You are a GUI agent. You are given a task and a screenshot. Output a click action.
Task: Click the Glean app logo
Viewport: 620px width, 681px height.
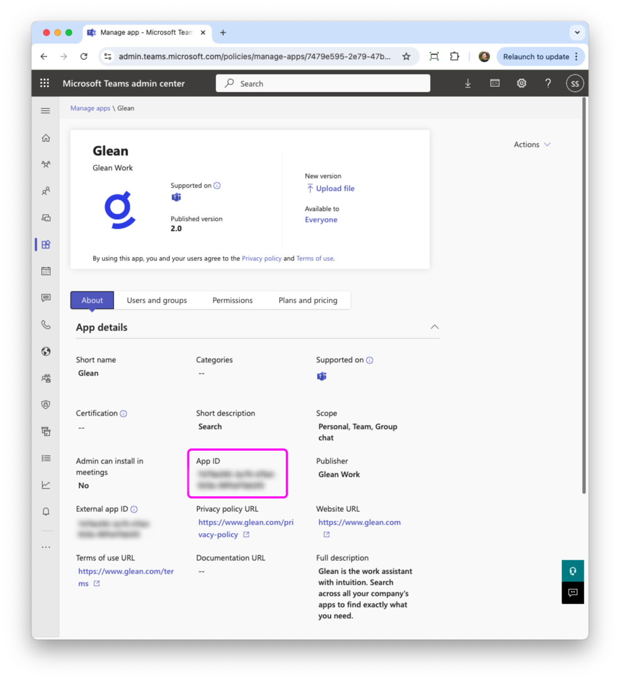click(x=120, y=210)
